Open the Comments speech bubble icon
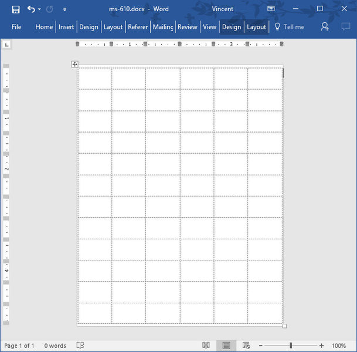The image size is (357, 352). [x=345, y=27]
